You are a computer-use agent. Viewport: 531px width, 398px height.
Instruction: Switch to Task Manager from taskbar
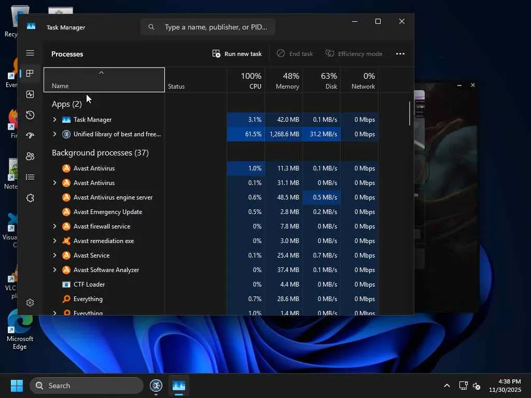pyautogui.click(x=179, y=386)
